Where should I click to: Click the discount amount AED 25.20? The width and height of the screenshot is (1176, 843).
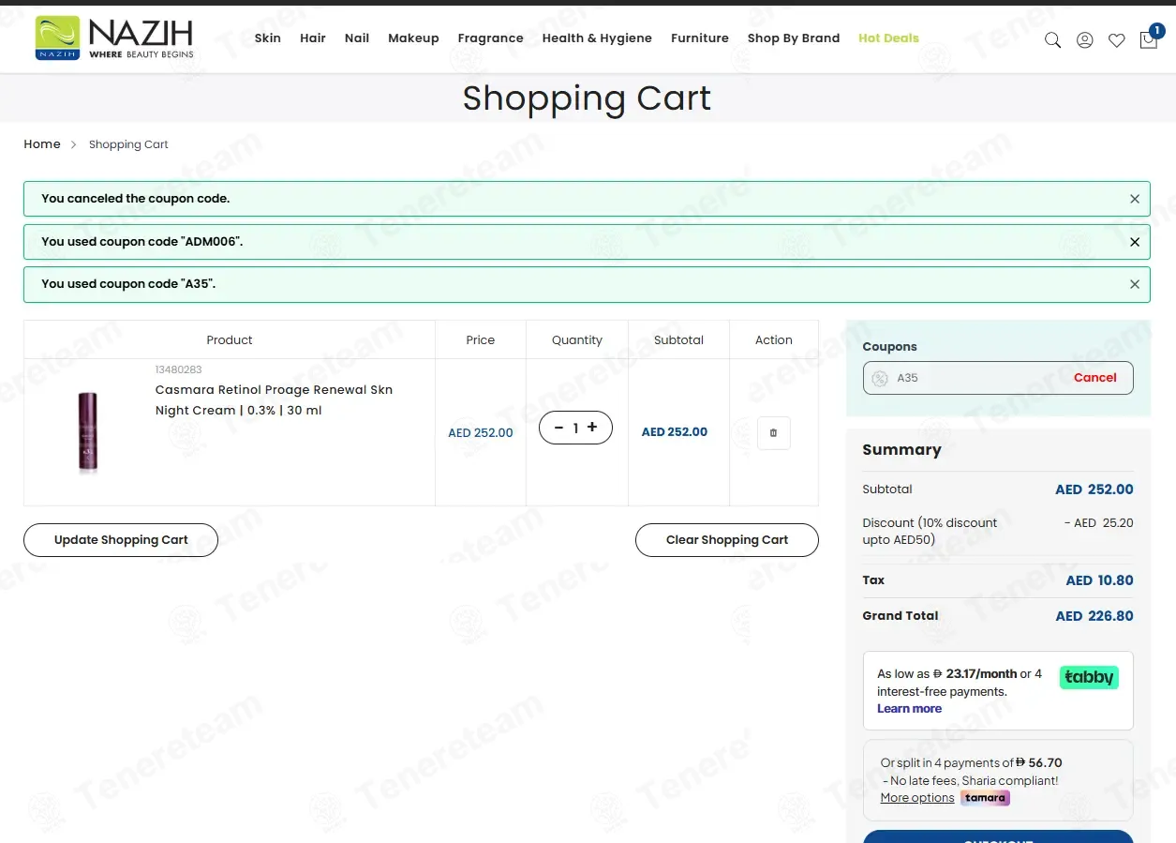click(1098, 523)
